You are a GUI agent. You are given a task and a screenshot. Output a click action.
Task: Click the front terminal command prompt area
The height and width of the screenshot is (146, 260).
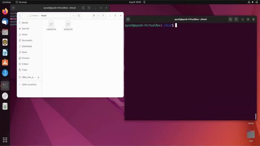pyautogui.click(x=191, y=72)
